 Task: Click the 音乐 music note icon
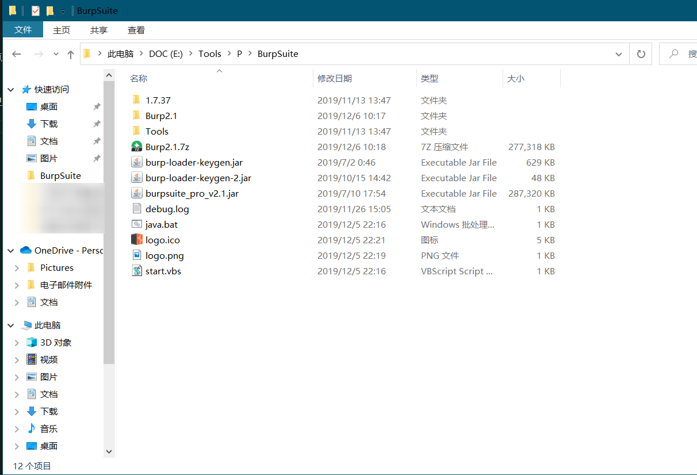(32, 428)
